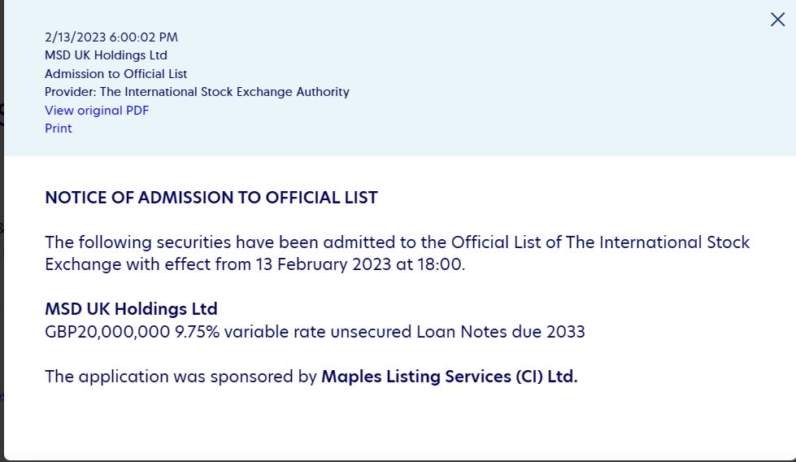Click the 'Loan Notes due 2033' text

coord(500,332)
